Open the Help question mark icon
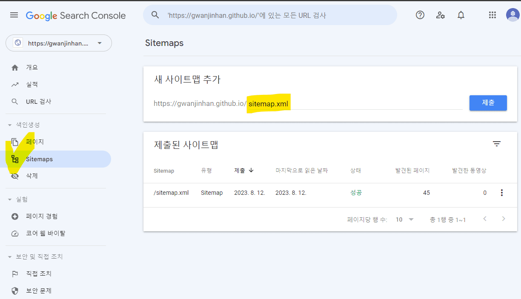This screenshot has height=299, width=521. point(420,15)
